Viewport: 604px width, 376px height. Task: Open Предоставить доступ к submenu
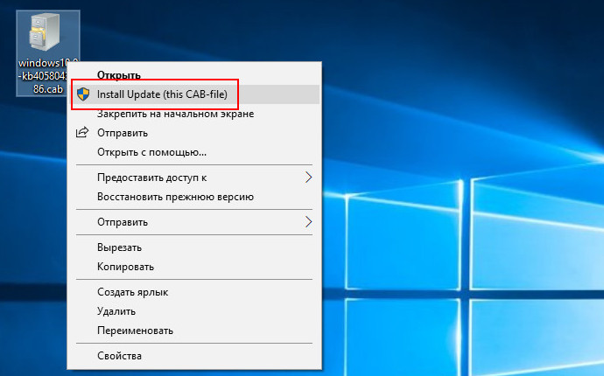click(x=196, y=178)
